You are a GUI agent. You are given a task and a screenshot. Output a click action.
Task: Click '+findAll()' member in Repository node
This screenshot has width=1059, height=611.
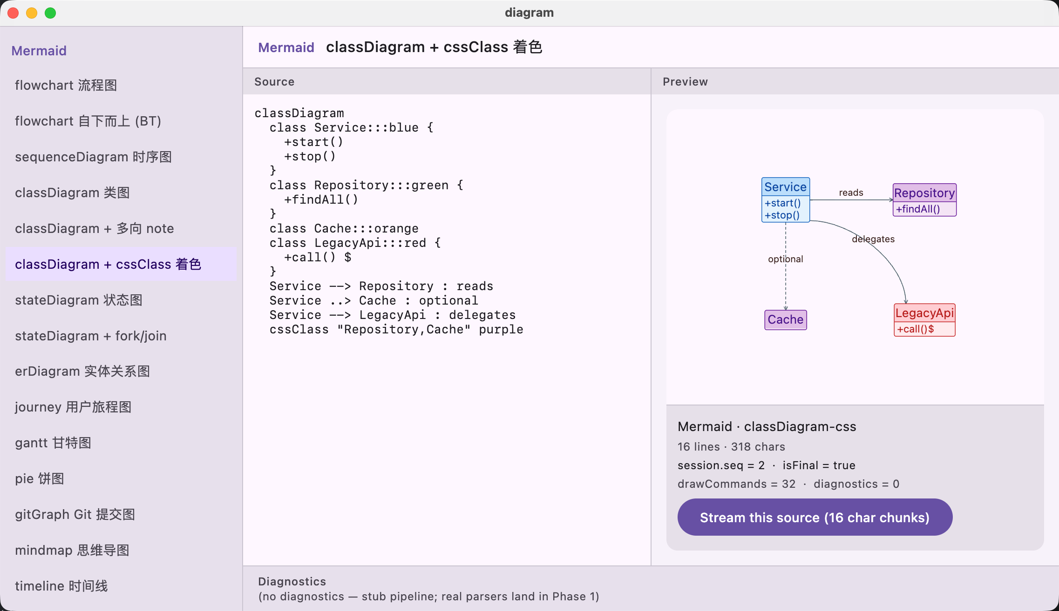(918, 209)
